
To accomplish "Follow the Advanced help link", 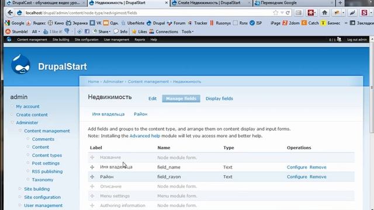I will click(x=145, y=136).
